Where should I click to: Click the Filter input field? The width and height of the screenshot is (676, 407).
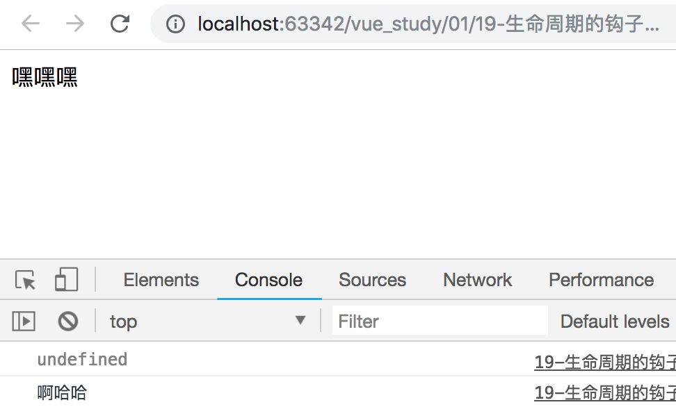click(440, 321)
